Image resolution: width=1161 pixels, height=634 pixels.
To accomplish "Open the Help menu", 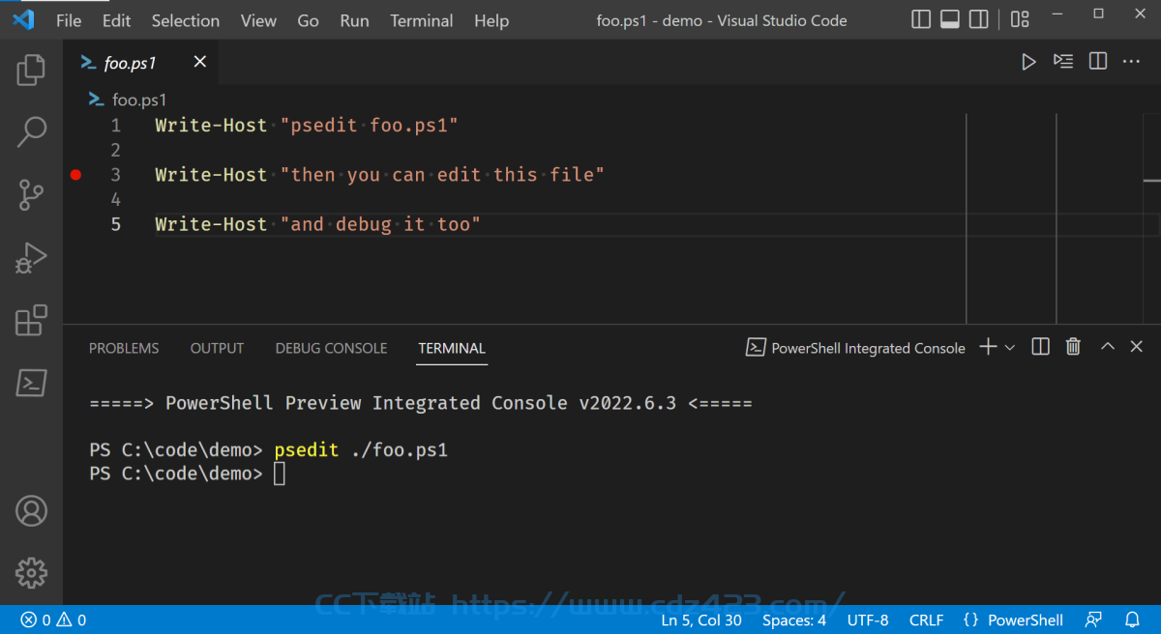I will (491, 20).
